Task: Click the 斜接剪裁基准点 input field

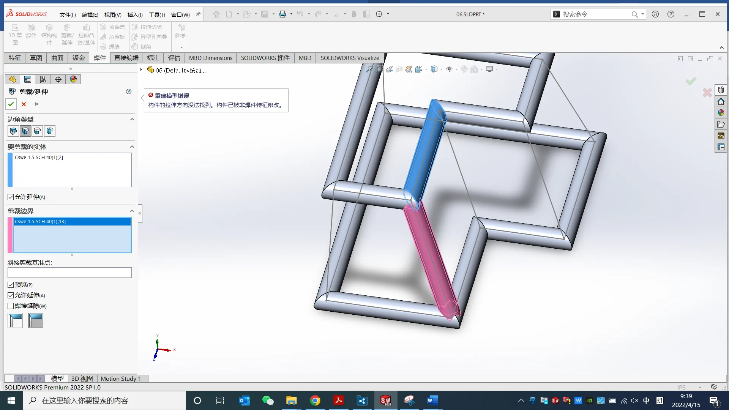Action: [x=69, y=273]
